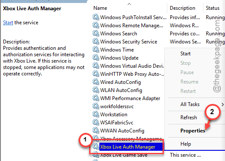Click Running status of Windows Search
225x161 pixels.
click(215, 34)
